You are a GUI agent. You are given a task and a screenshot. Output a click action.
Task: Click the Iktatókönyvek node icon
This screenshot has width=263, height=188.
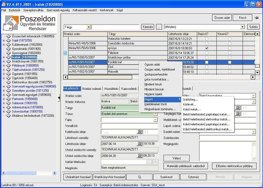(9, 61)
